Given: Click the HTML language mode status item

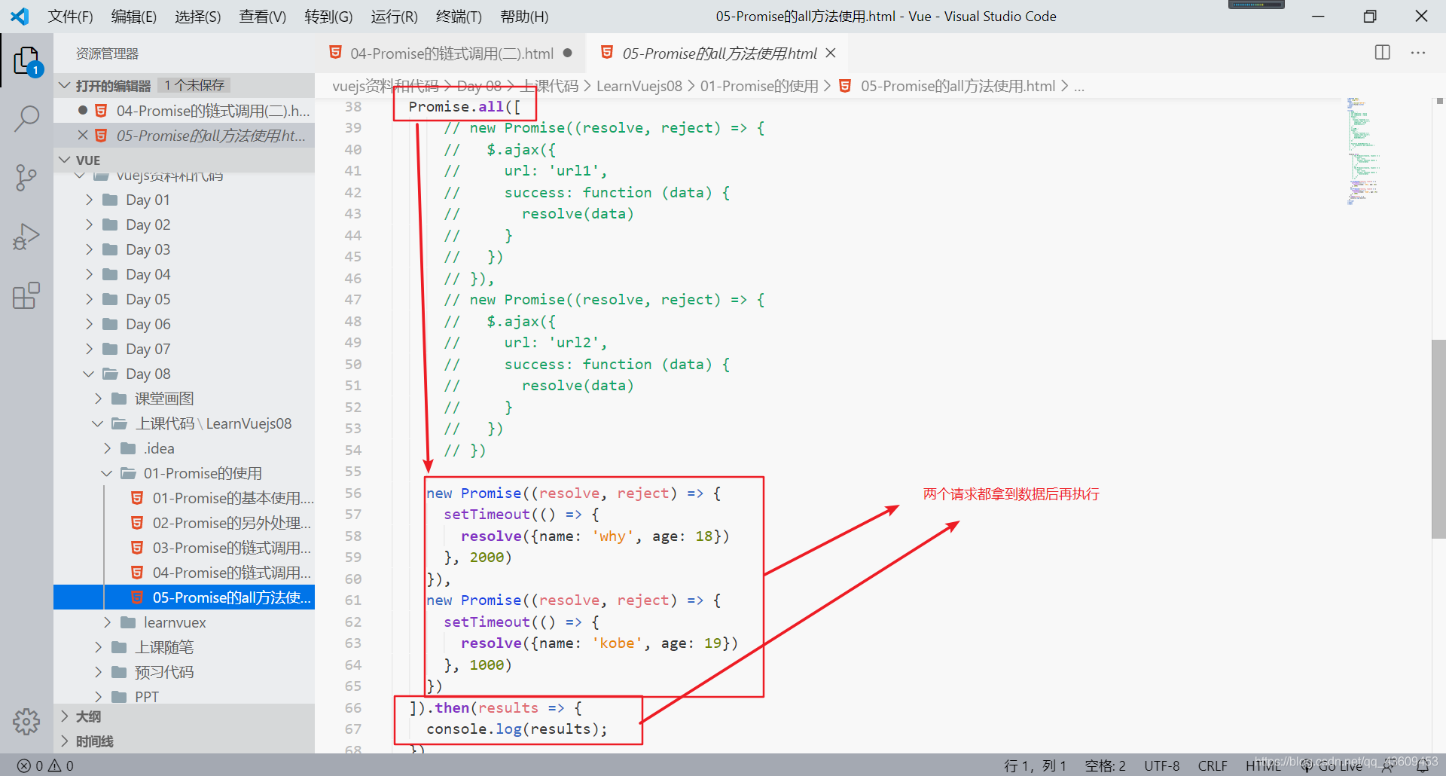Looking at the screenshot, I should pos(1263,765).
